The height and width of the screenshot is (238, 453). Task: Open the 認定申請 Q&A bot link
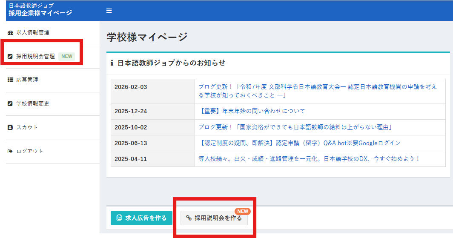(x=299, y=143)
